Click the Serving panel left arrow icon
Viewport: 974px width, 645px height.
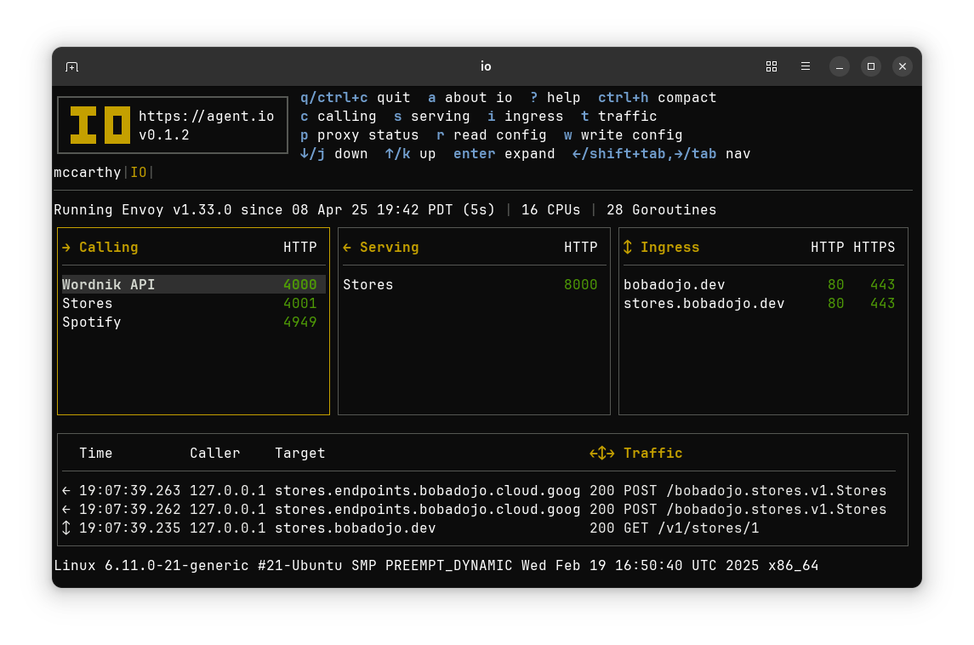347,248
